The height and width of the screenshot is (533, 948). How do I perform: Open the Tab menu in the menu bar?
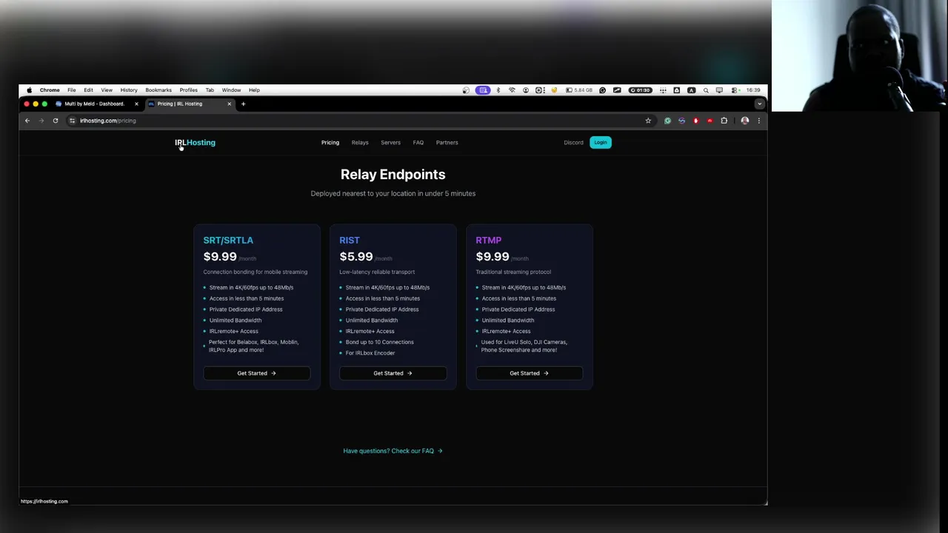point(210,90)
